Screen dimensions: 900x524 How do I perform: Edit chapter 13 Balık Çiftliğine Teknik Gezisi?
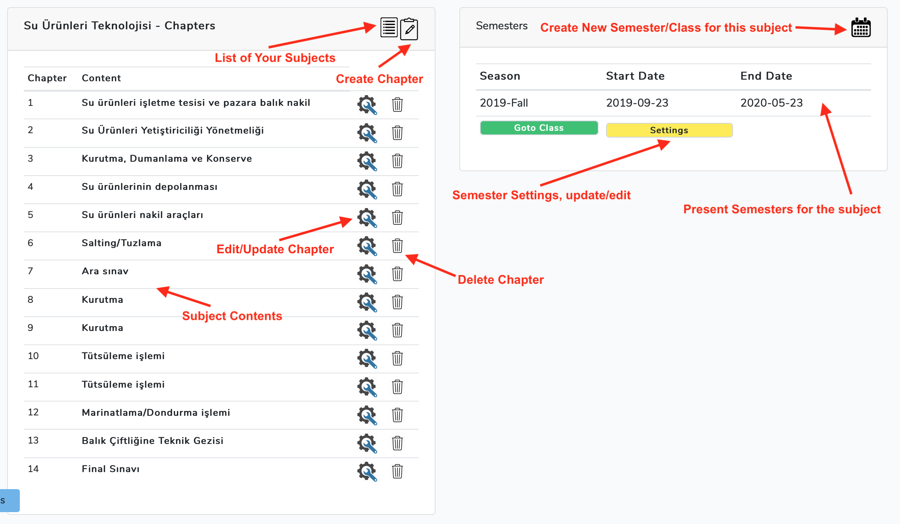(367, 443)
